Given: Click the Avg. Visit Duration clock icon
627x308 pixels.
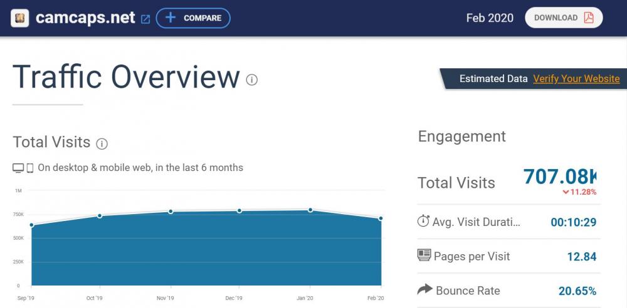Looking at the screenshot, I should [423, 222].
